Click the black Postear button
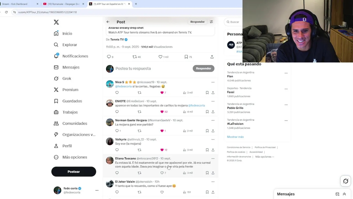 74,172
